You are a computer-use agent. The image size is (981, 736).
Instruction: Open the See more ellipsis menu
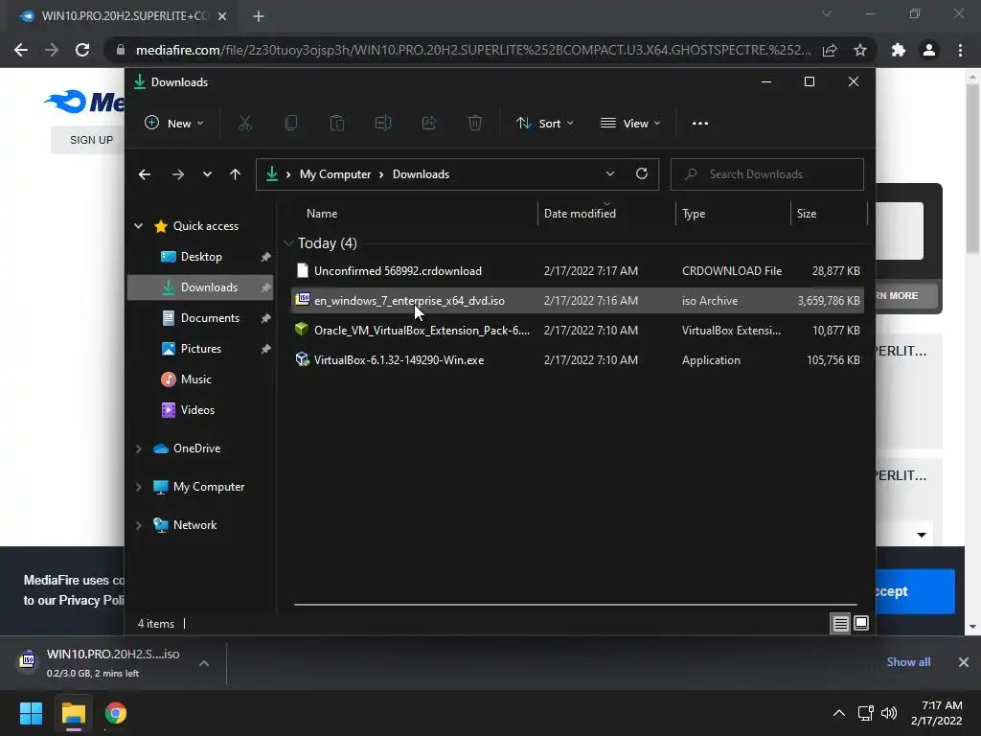point(700,124)
